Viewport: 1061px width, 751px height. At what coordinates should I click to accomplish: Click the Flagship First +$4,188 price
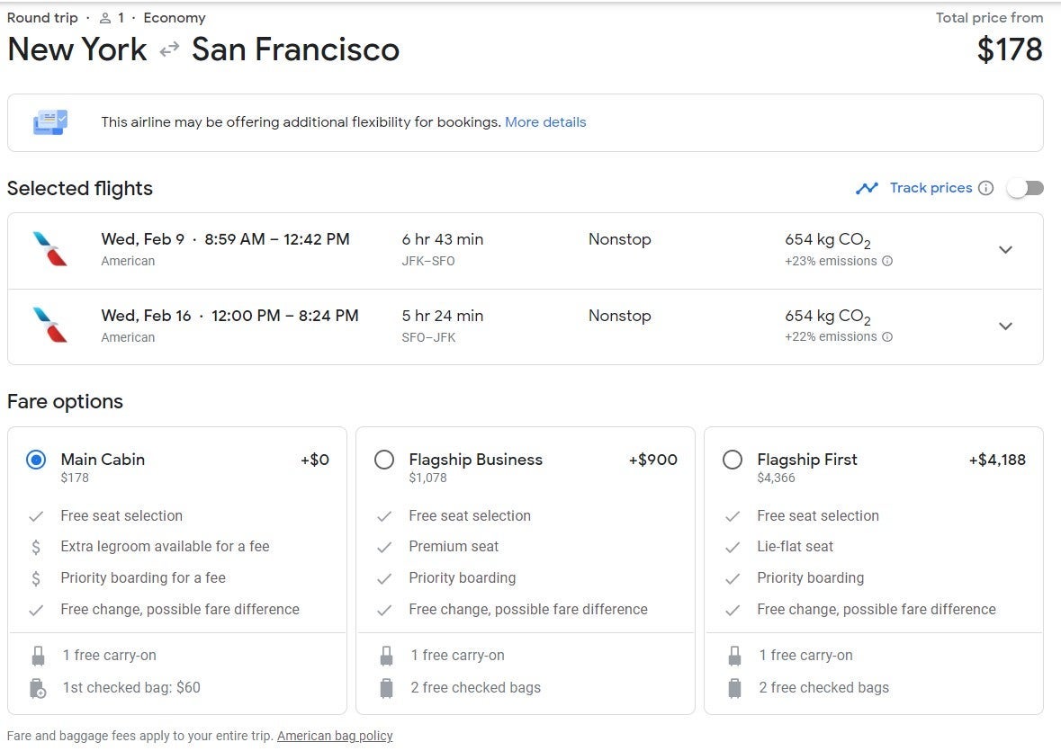(997, 460)
